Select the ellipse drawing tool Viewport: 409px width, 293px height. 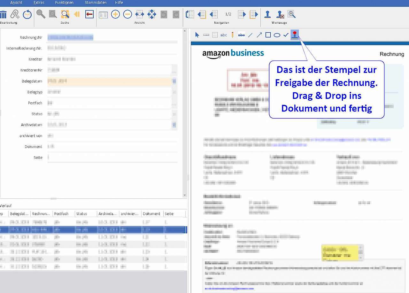point(277,35)
